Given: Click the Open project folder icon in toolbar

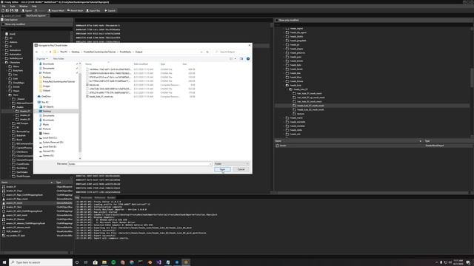Looking at the screenshot, I should (7, 10).
